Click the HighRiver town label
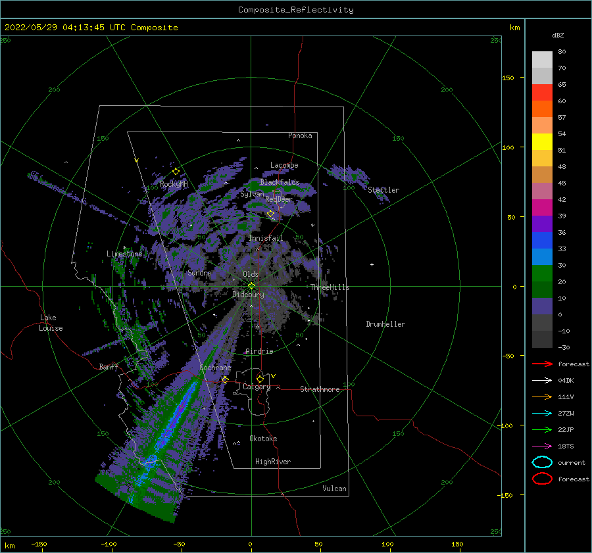592x553 pixels. (273, 462)
